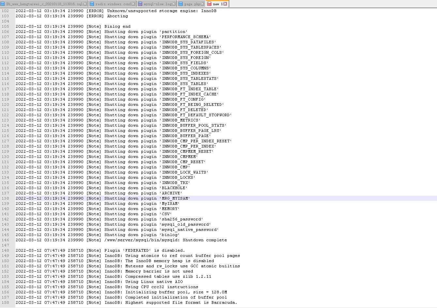Click plugin name 'INNODB_FT_INDEX_TABLE'
The height and width of the screenshot is (308, 437).
click(x=189, y=89)
